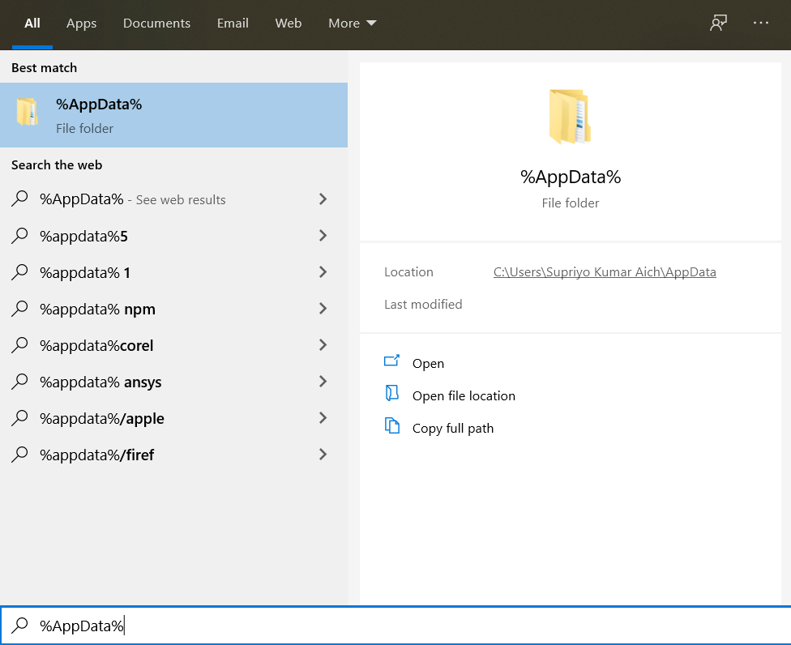This screenshot has width=791, height=645.
Task: Switch to the Documents tab
Action: 156,23
